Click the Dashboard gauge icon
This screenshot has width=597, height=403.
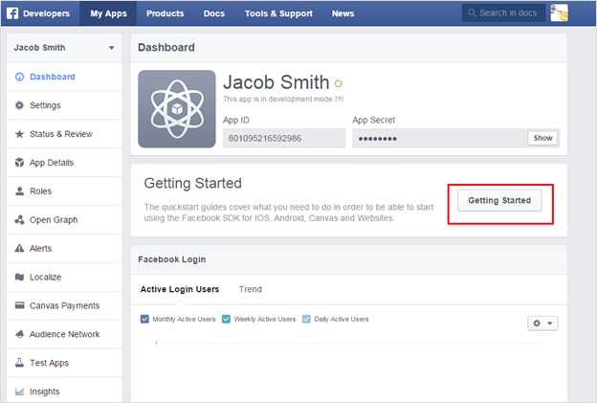(19, 77)
